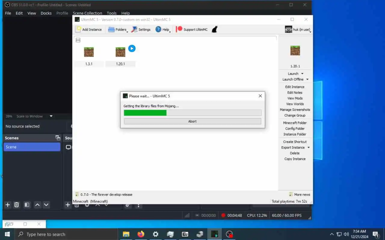Image resolution: width=385 pixels, height=240 pixels.
Task: Click Change Group
Action: [x=295, y=115]
